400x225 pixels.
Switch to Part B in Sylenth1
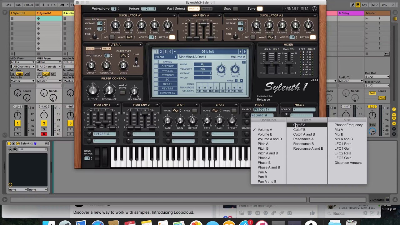207,9
